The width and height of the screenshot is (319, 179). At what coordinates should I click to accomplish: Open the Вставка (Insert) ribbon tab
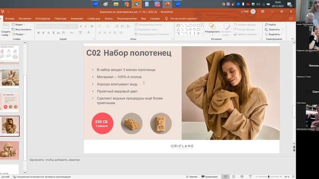(10, 18)
